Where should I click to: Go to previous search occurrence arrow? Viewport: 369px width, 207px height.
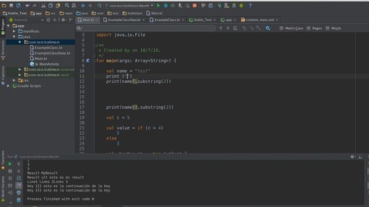(x=221, y=28)
